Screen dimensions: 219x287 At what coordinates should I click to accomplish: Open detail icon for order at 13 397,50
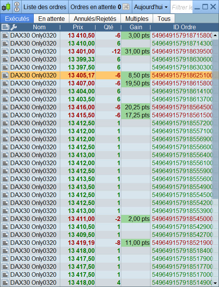[x=5, y=67]
